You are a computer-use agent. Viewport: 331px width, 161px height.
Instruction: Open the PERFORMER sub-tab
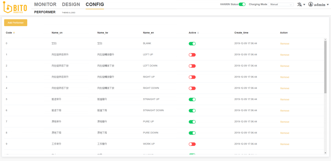45,12
